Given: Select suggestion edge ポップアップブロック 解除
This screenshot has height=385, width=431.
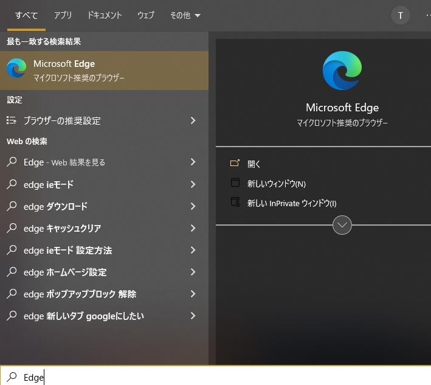Looking at the screenshot, I should (x=104, y=294).
